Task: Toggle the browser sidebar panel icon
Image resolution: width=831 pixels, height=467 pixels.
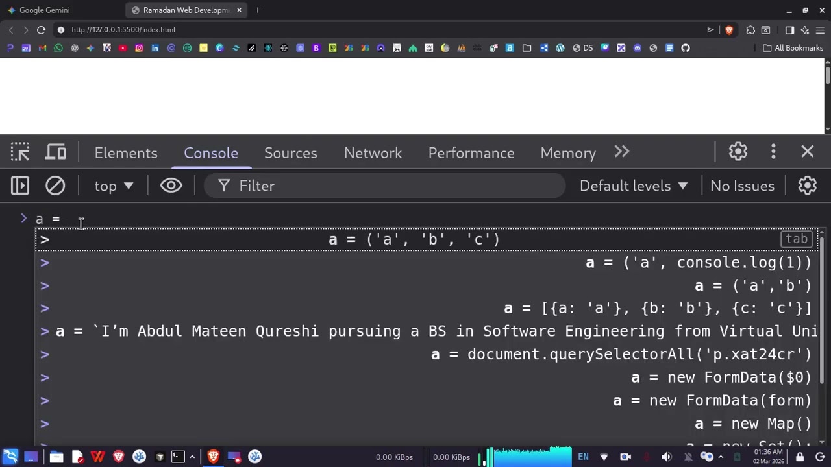Action: pyautogui.click(x=789, y=30)
